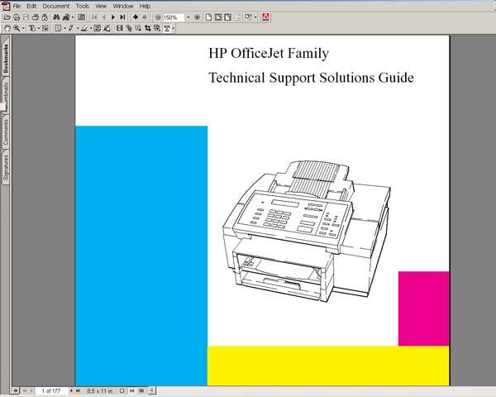Screen dimensions: 496x397
Task: Click the Reflow icon
Action: pos(237,17)
